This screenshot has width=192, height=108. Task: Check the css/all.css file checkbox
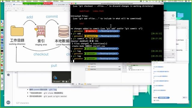87,67
